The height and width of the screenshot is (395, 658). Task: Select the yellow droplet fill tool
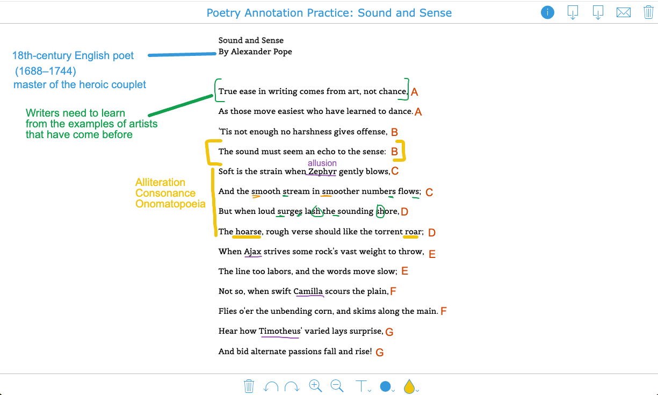click(409, 386)
